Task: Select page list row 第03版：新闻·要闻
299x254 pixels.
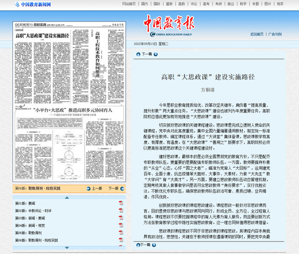Action: (30, 218)
